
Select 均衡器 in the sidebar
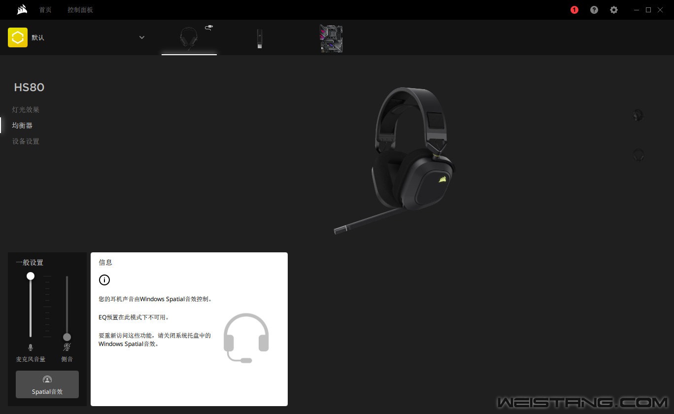point(22,125)
